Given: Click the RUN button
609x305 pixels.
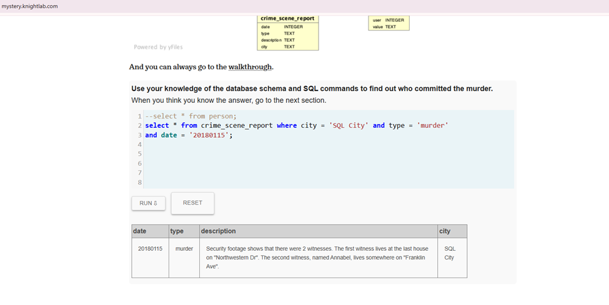Looking at the screenshot, I should 148,203.
